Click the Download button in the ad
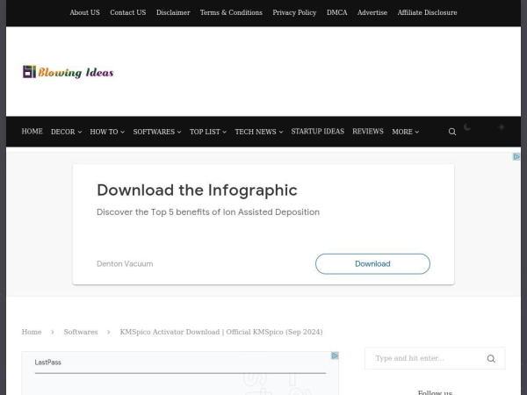The image size is (527, 395). pos(372,263)
